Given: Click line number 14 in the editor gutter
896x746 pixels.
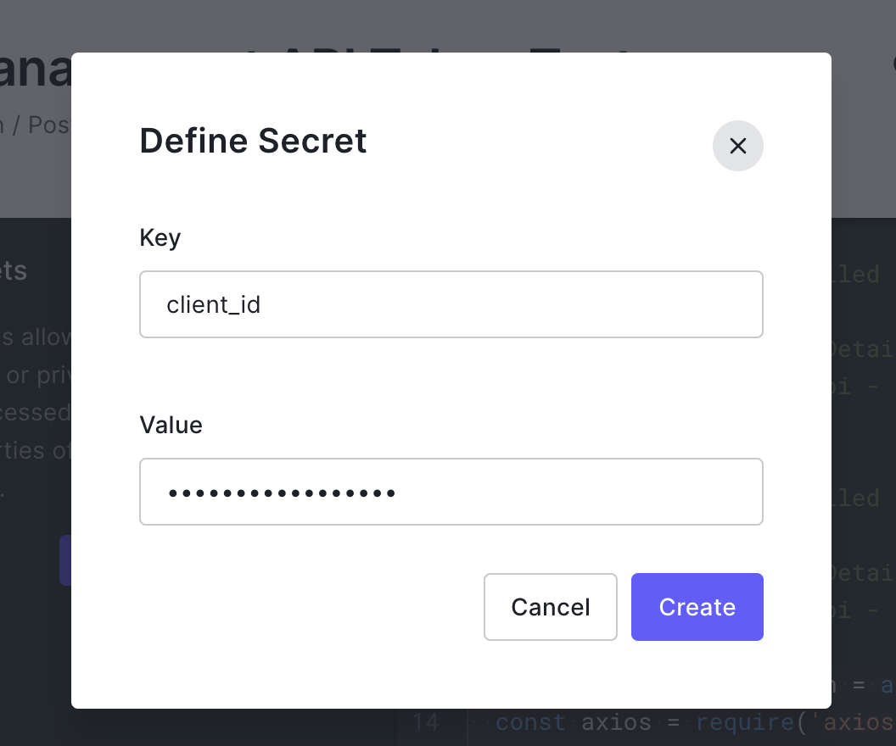Looking at the screenshot, I should click(427, 722).
